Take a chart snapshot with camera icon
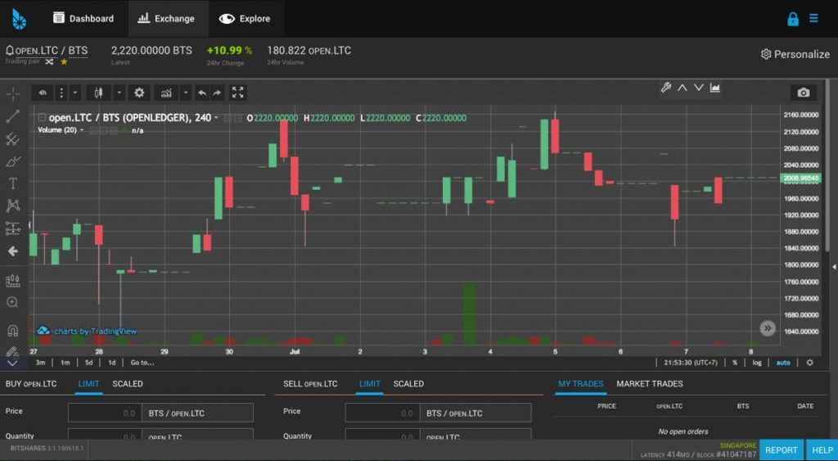 tap(804, 93)
